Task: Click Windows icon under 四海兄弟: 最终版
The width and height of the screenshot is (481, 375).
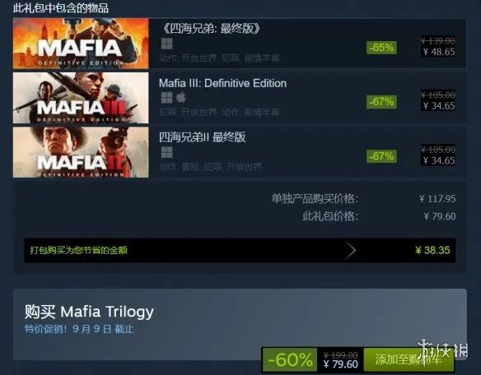Action: [x=167, y=44]
